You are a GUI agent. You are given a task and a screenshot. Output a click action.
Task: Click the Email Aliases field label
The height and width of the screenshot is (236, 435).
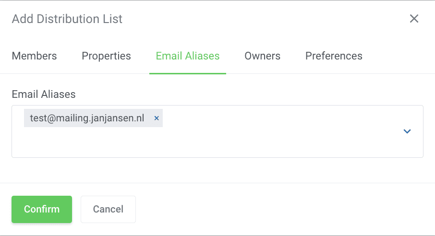44,94
